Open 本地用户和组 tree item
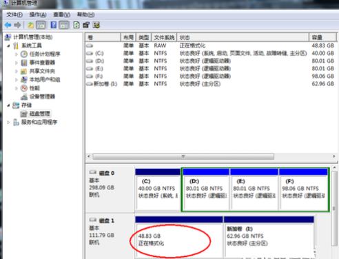 (x=45, y=79)
